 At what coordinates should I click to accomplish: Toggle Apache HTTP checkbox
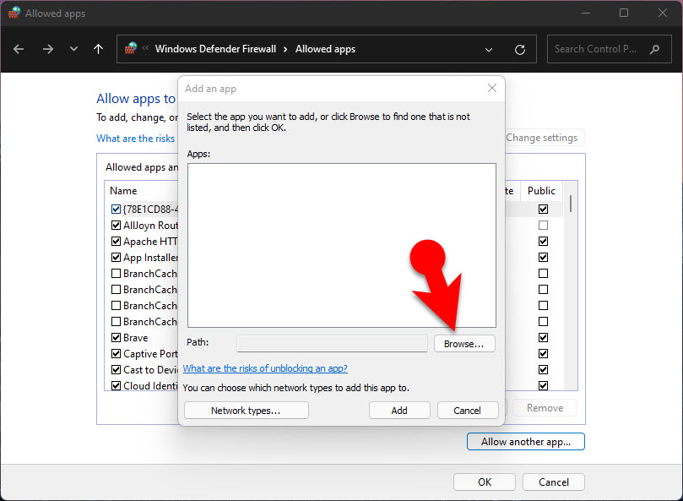(x=116, y=241)
